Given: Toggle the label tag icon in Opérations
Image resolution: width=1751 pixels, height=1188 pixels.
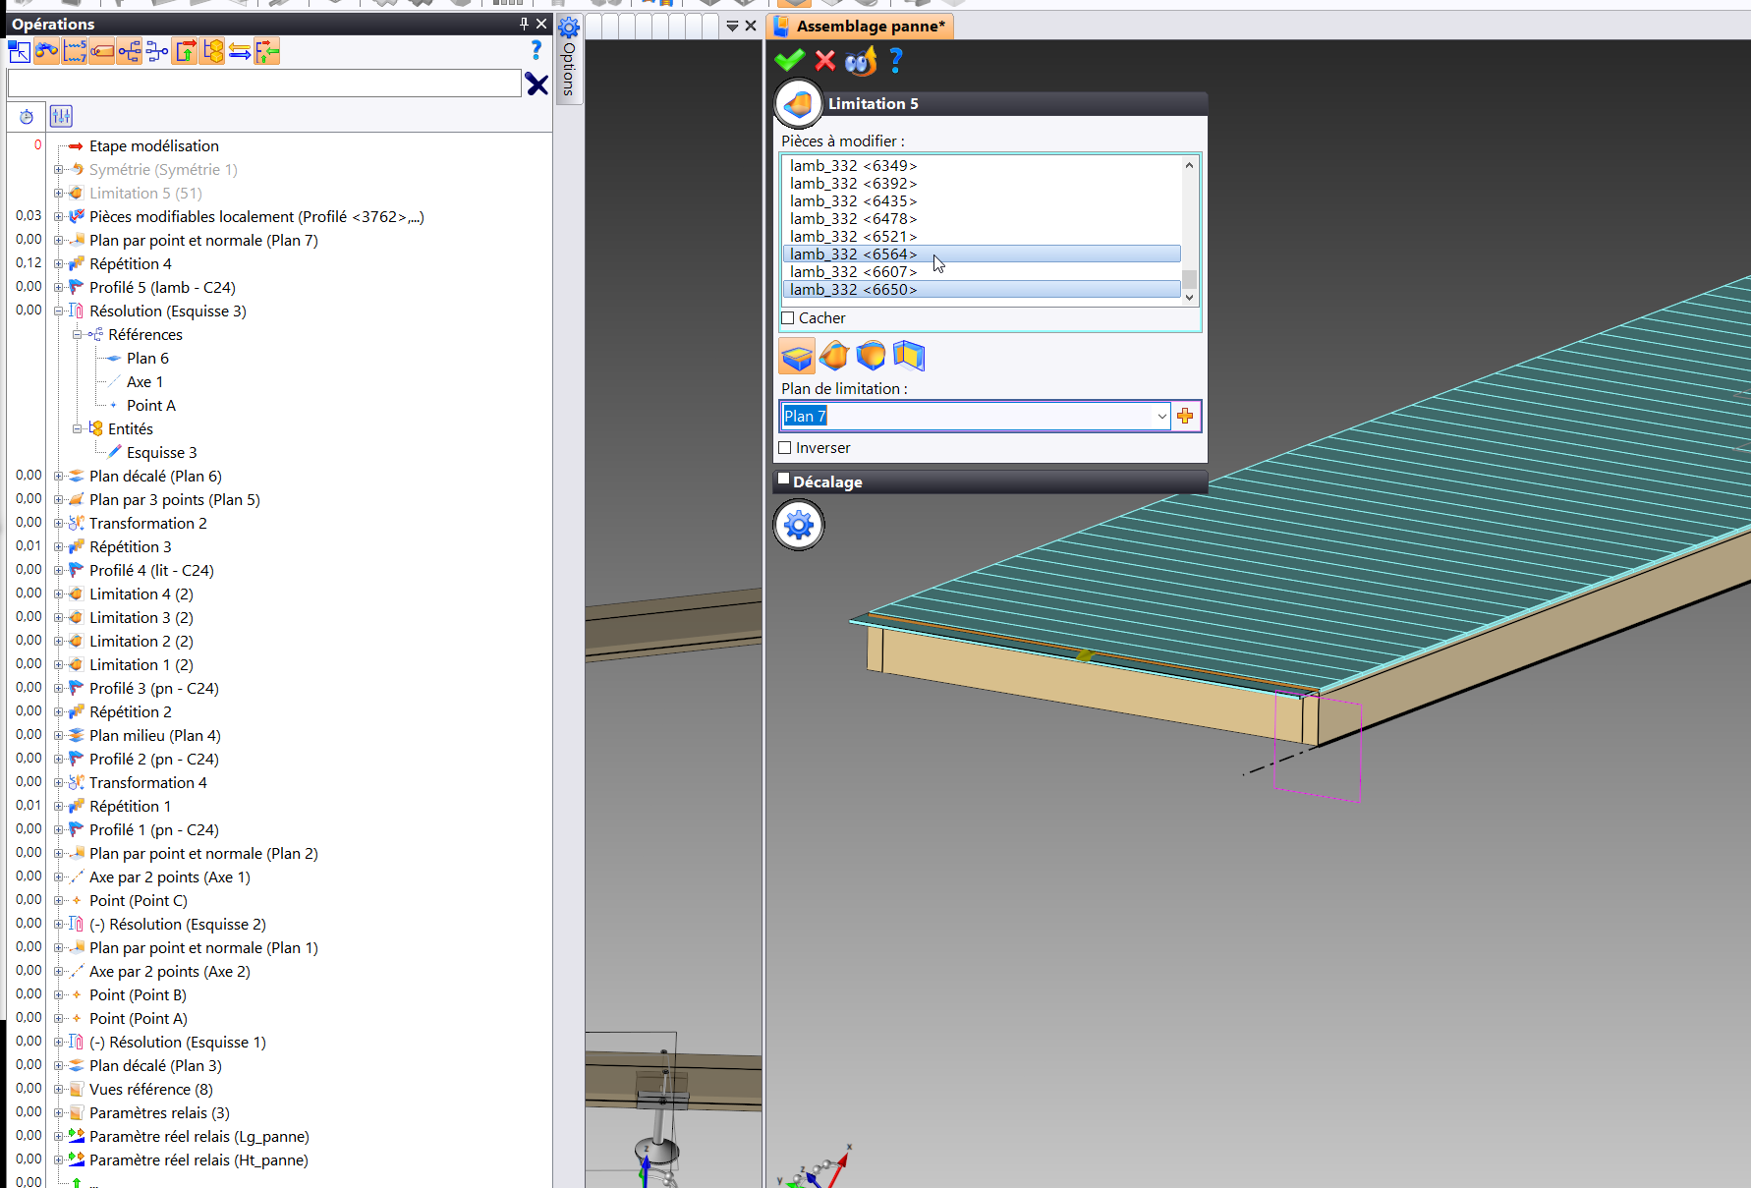Looking at the screenshot, I should pos(102,51).
